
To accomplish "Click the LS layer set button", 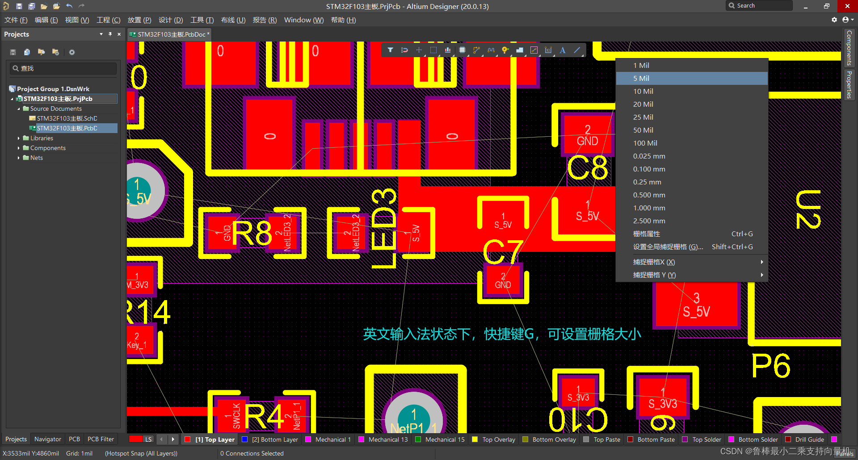I will tap(141, 439).
